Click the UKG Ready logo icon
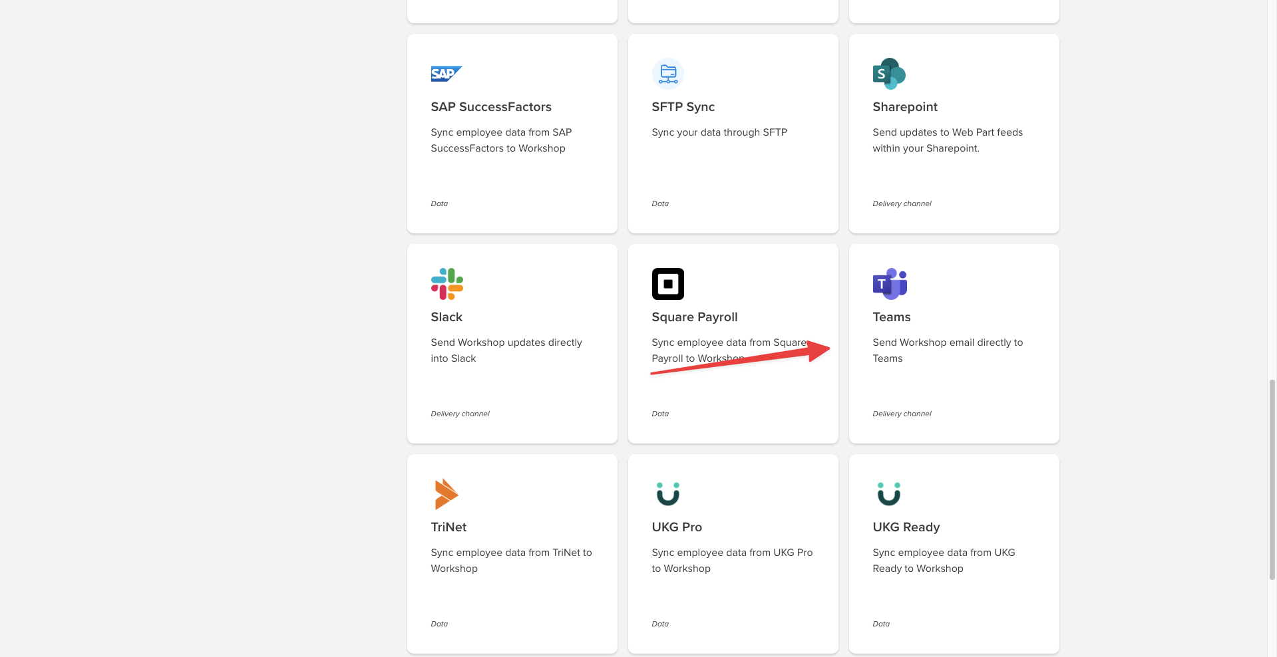 [889, 494]
